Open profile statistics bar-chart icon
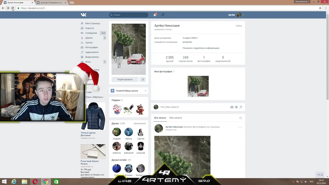 [x=143, y=79]
